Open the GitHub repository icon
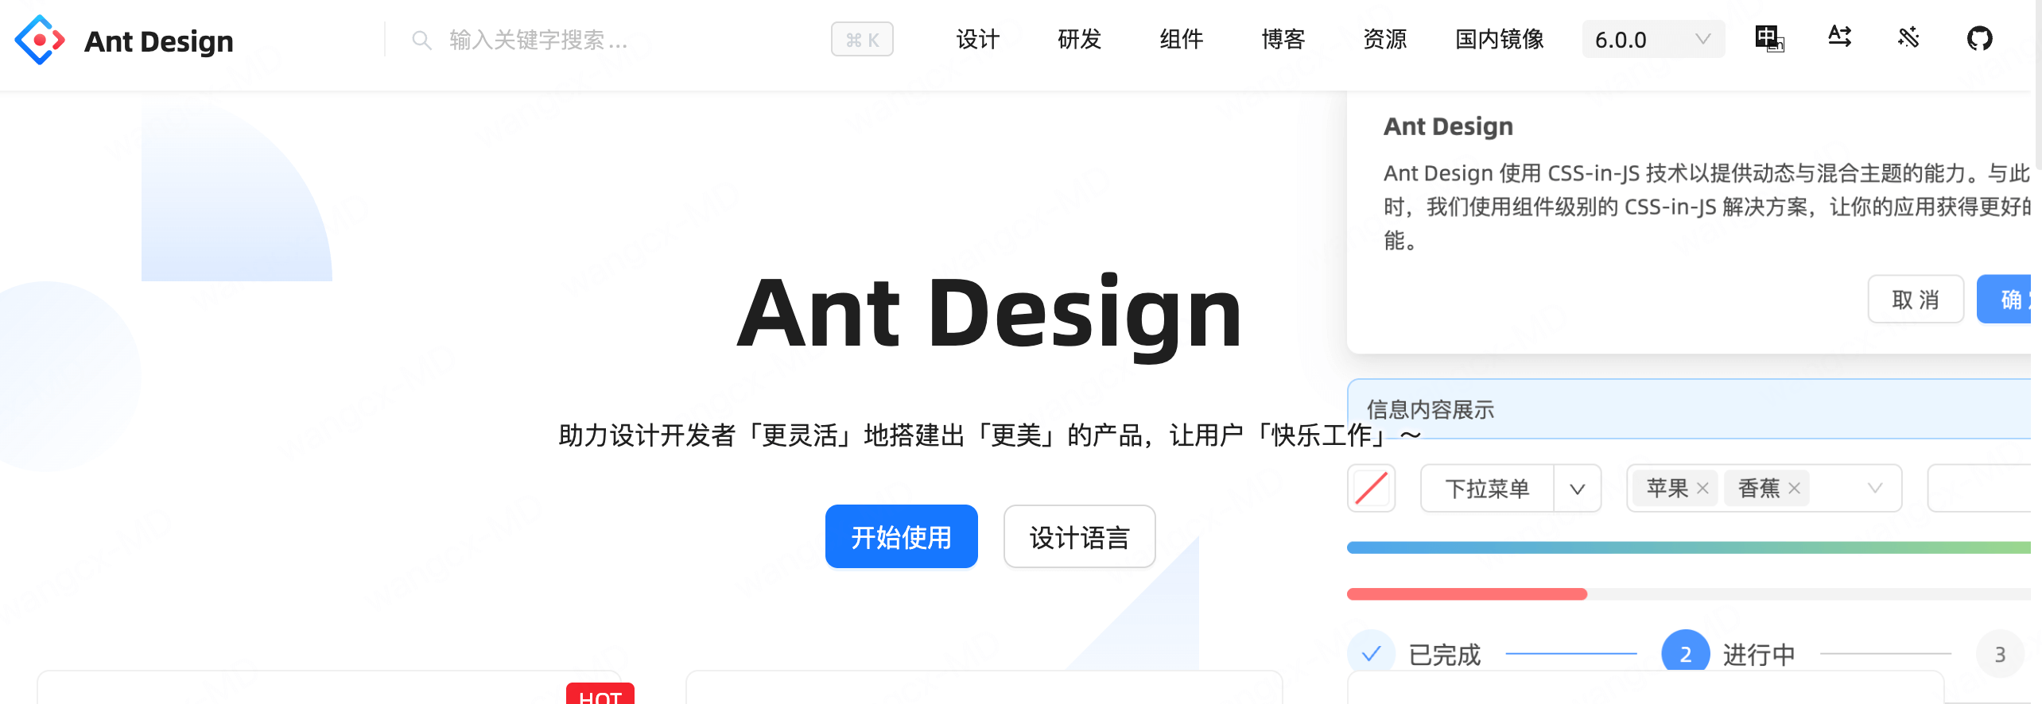The width and height of the screenshot is (2042, 704). 1979,38
